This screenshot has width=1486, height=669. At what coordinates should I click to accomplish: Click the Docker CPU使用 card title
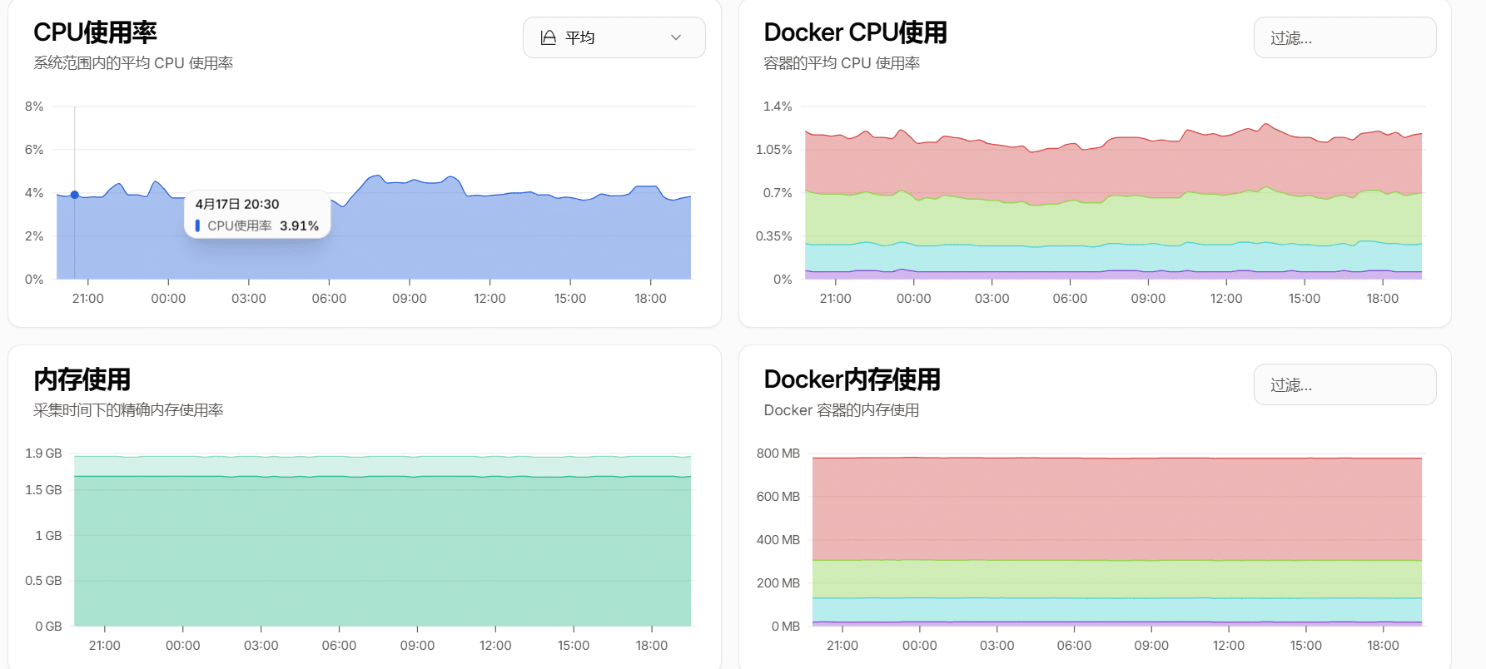coord(855,32)
